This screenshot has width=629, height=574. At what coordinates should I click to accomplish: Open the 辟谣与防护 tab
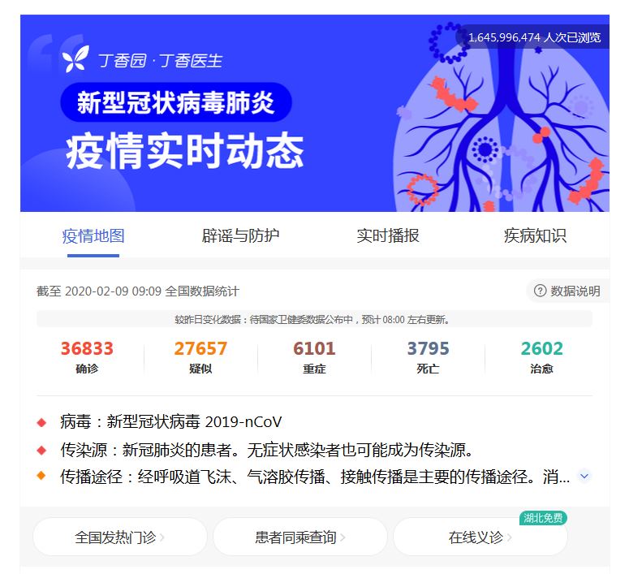tap(241, 236)
